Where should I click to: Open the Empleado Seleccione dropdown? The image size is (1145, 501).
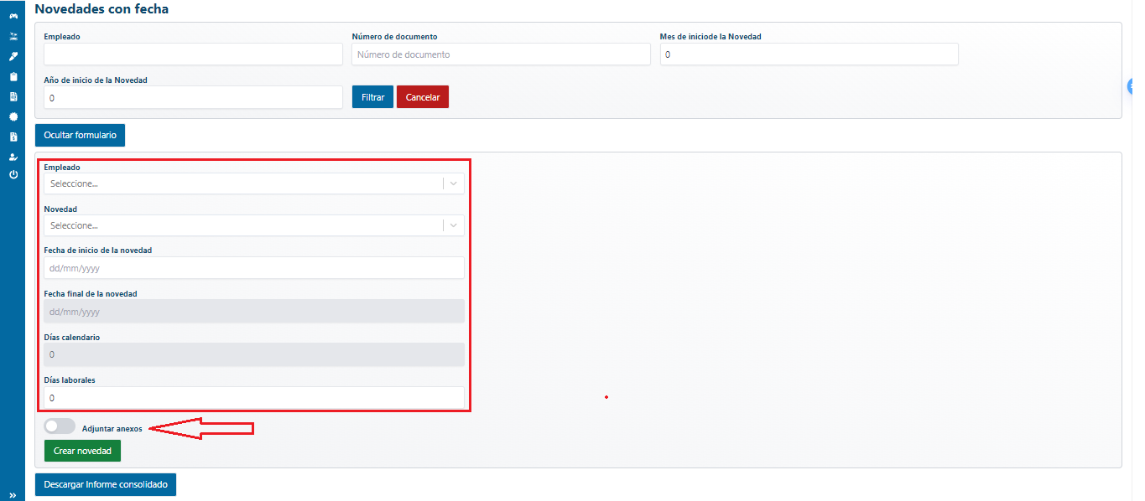[x=253, y=183]
